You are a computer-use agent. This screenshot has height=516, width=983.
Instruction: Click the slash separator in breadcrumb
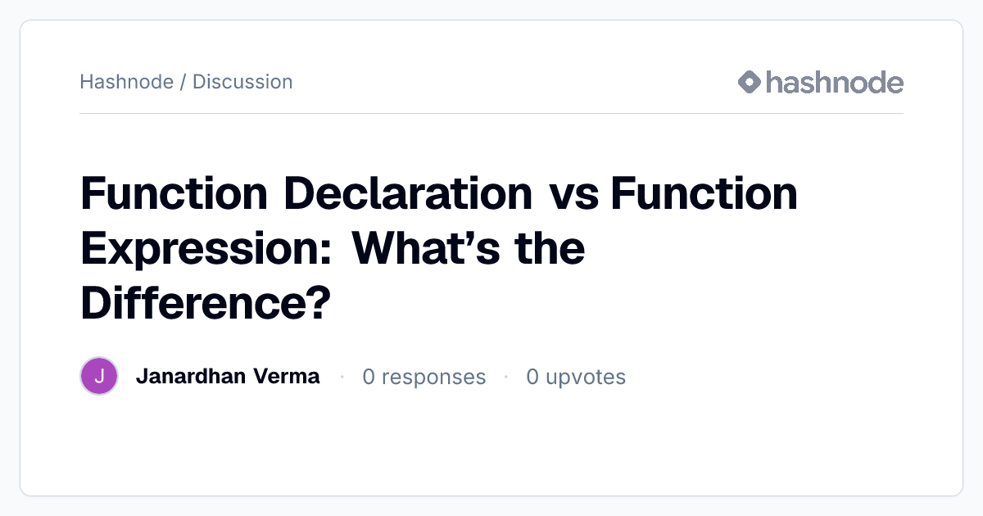coord(183,82)
